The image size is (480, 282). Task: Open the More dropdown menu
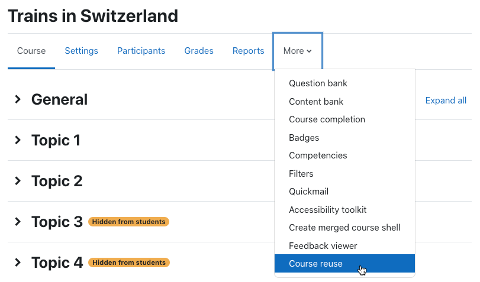(x=298, y=51)
